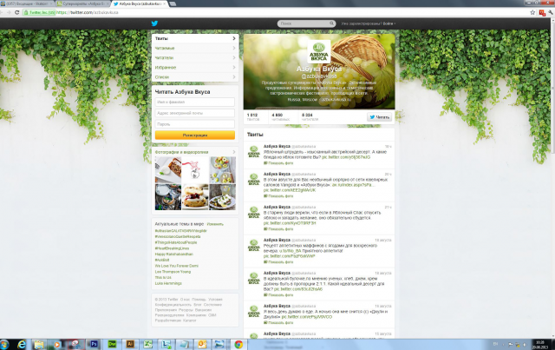The height and width of the screenshot is (350, 555).
Task: Open Excel from taskbar
Action: click(x=148, y=344)
